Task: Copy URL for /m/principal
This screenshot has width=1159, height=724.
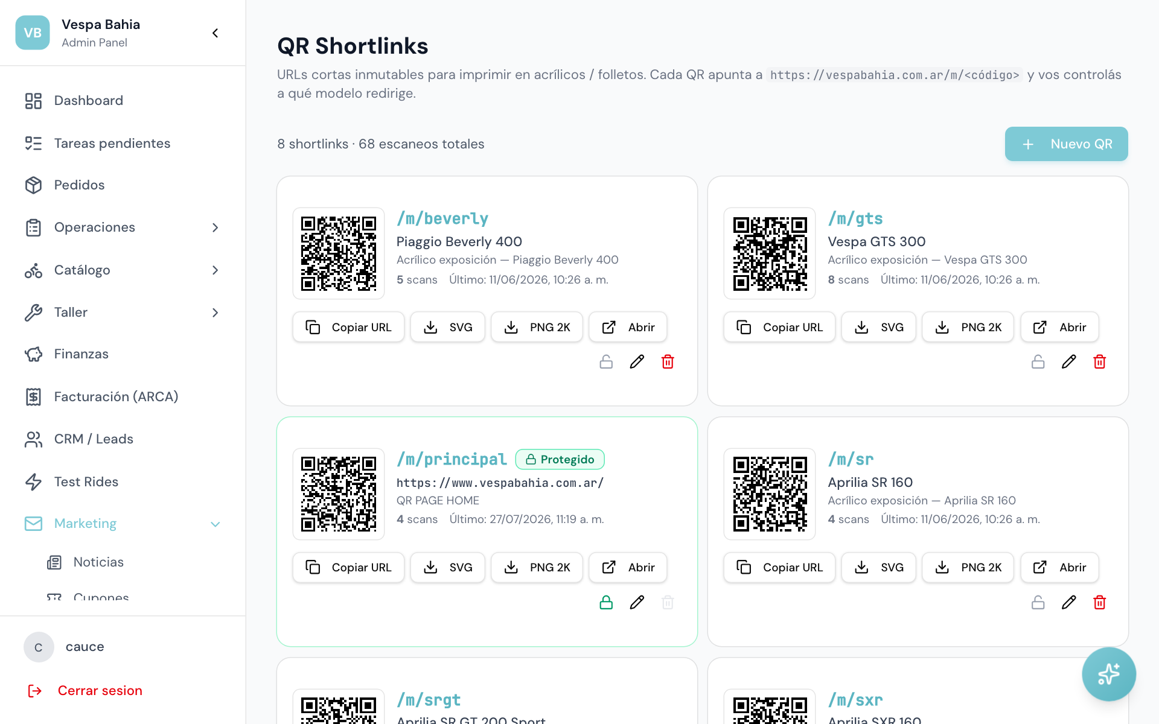Action: 348,567
